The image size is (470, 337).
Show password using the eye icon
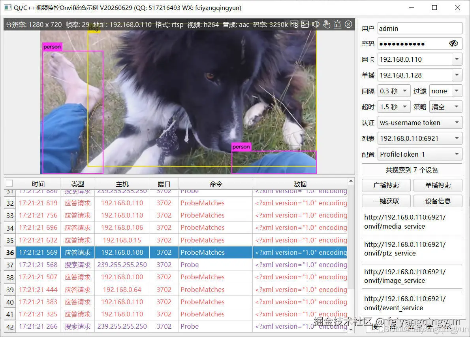click(x=453, y=44)
